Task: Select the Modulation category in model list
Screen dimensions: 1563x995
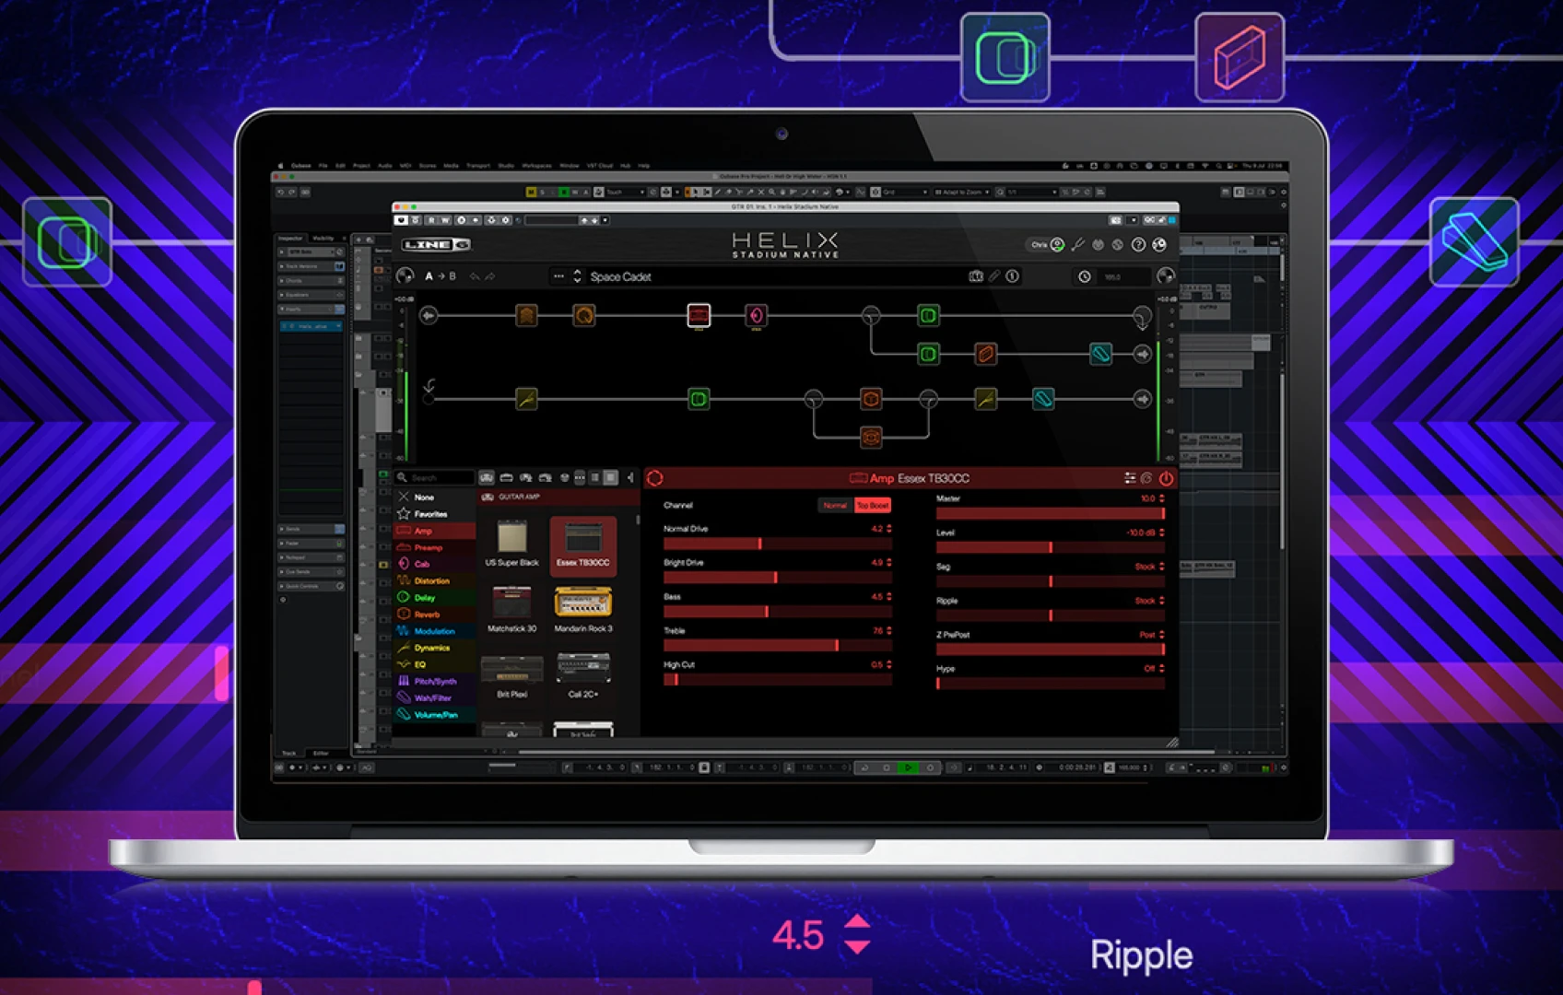Action: click(435, 631)
